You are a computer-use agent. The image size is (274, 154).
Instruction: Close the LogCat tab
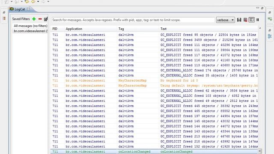coord(28,9)
